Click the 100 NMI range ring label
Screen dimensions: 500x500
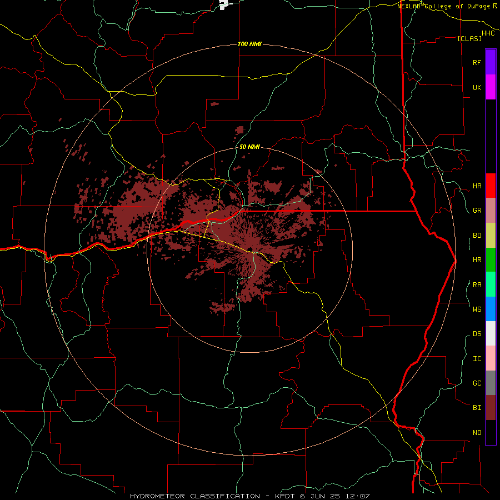[x=249, y=44]
